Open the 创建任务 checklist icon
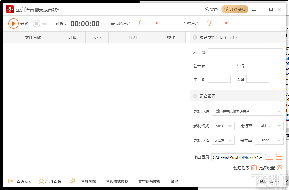The width and height of the screenshot is (289, 190). [254, 168]
